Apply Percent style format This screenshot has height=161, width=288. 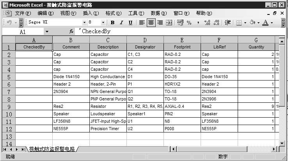[189, 23]
